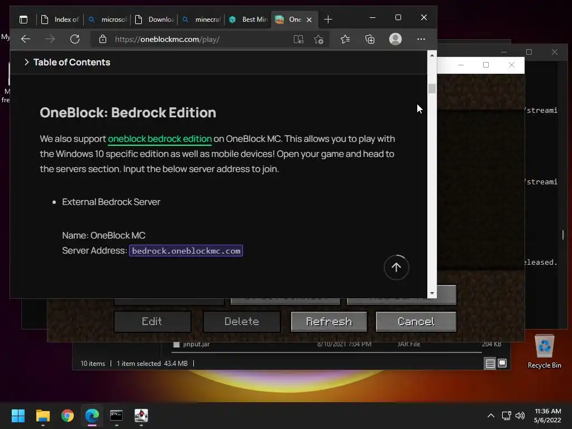Open the Read aloud / immersive reader icon
The height and width of the screenshot is (429, 572).
[x=298, y=39]
